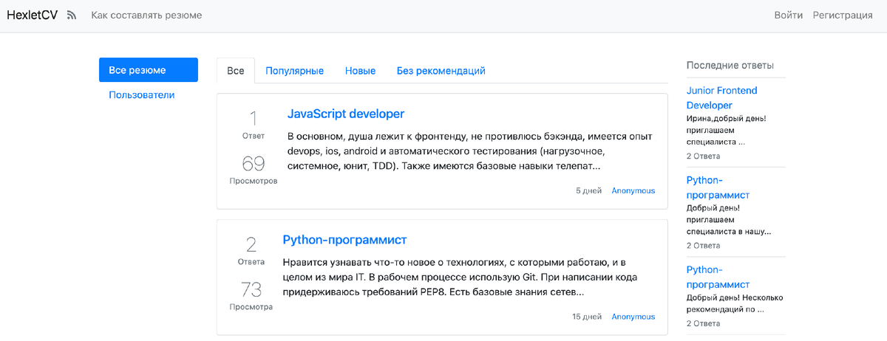Screen dimensions: 887x341
Task: Select "Все резюме" in the left sidebar
Action: click(x=148, y=70)
